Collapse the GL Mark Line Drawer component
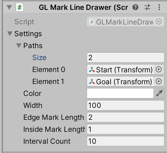This screenshot has width=167, height=153. click(9, 7)
